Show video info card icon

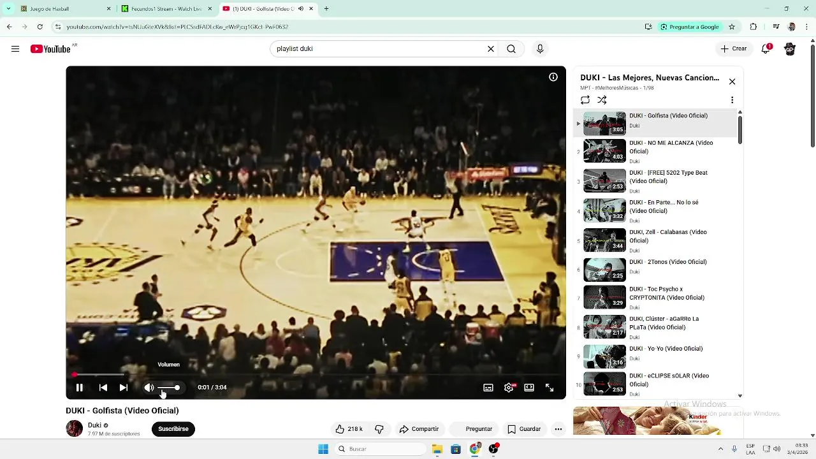[x=553, y=77]
